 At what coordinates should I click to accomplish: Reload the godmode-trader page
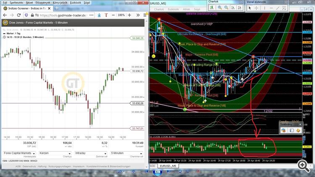point(19,15)
